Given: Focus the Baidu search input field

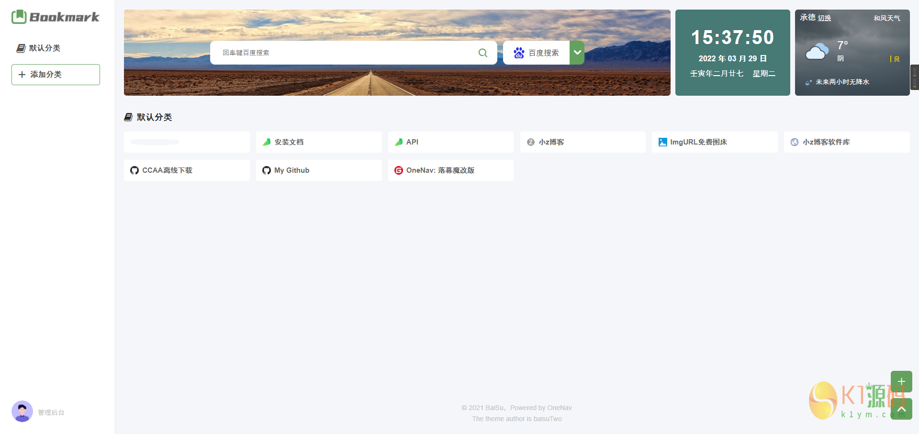Looking at the screenshot, I should (x=353, y=53).
